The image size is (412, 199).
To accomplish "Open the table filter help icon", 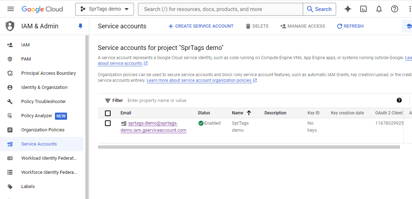I will [x=399, y=100].
